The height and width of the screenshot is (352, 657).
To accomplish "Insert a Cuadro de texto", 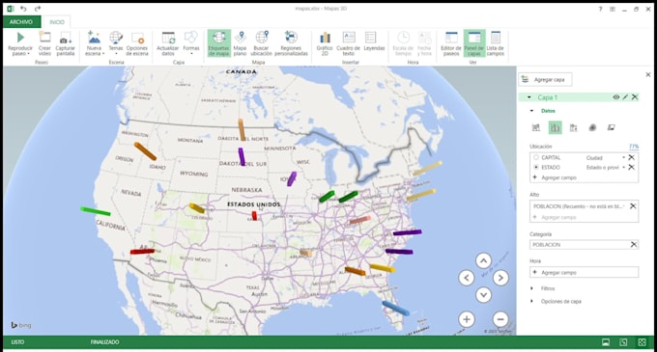I will click(x=348, y=43).
